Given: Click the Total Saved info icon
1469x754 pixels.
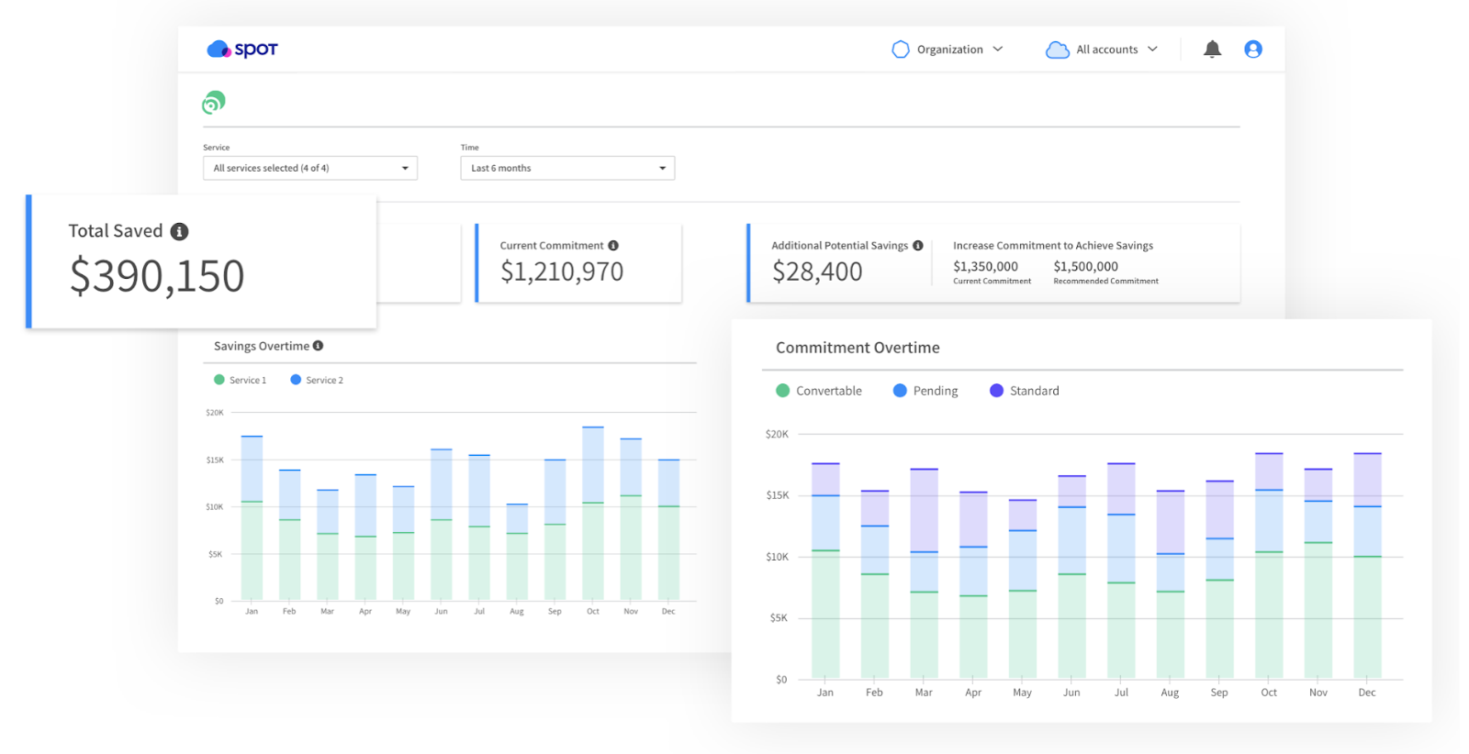Looking at the screenshot, I should pos(180,232).
